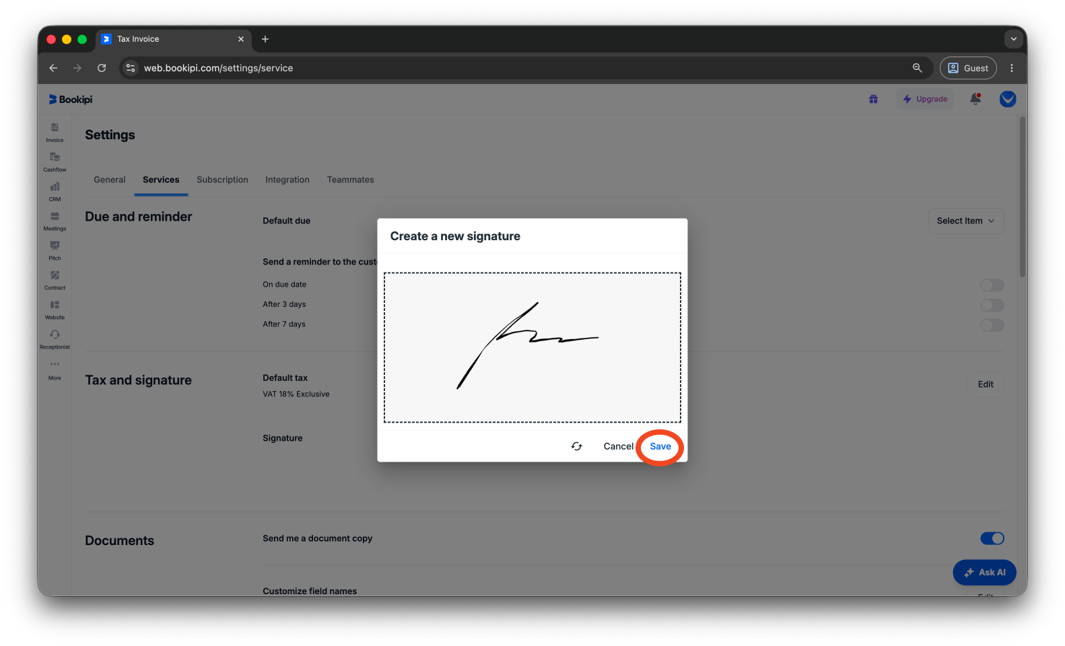Select the Services tab

161,180
